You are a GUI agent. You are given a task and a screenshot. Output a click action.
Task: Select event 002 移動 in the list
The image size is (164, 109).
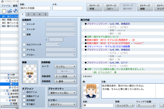point(9,20)
